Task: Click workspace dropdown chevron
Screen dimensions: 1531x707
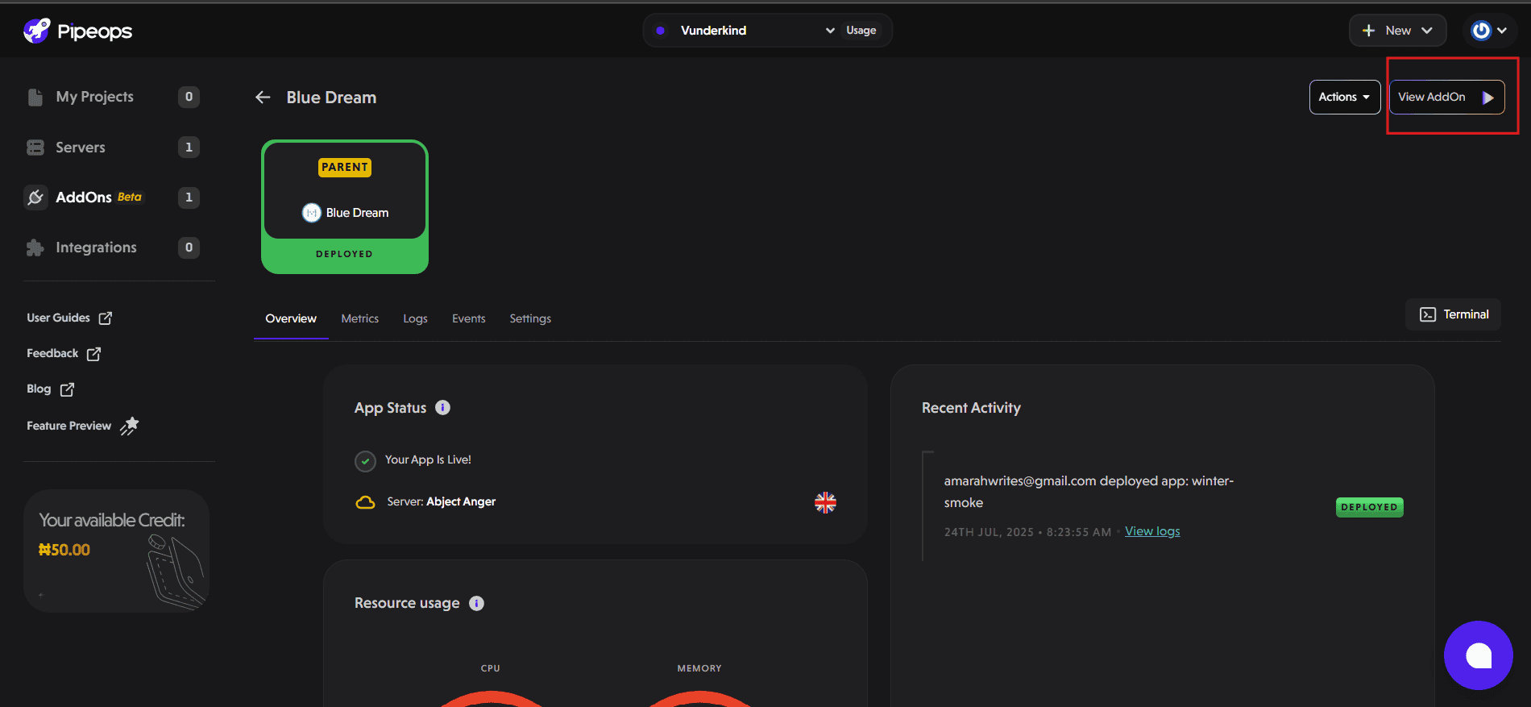Action: [x=830, y=31]
